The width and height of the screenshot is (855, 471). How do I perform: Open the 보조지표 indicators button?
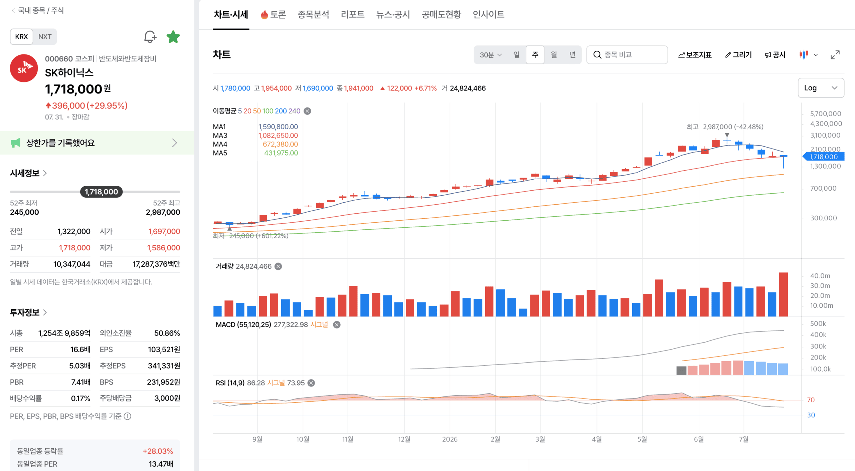695,55
